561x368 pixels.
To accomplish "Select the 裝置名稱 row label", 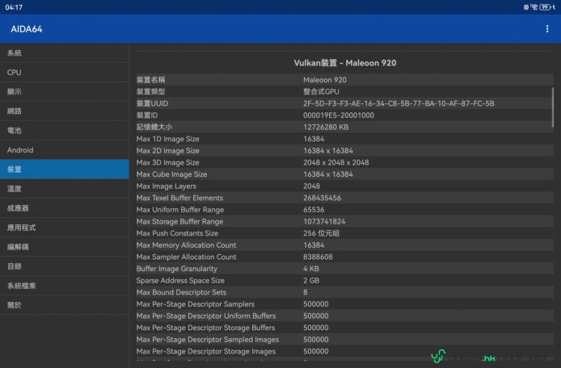I will 150,80.
